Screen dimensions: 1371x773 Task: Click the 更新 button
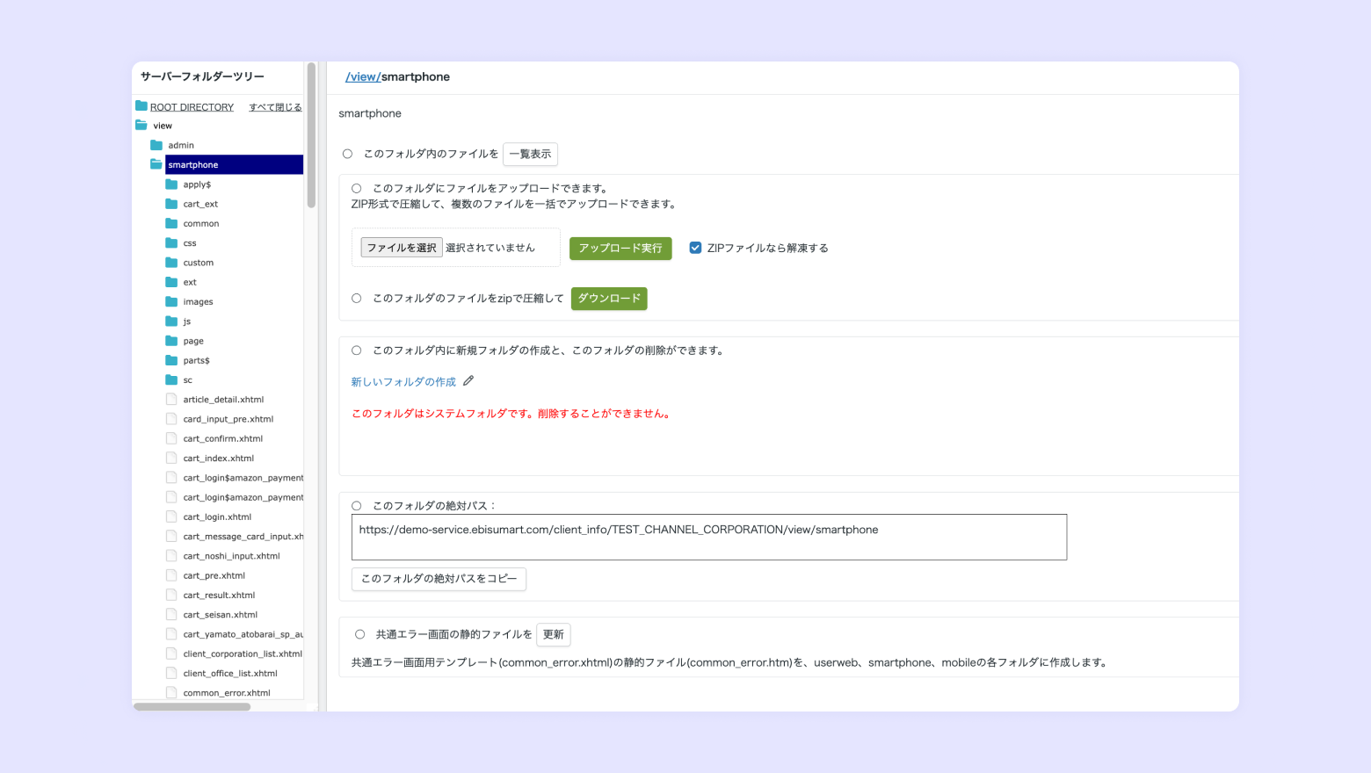554,634
